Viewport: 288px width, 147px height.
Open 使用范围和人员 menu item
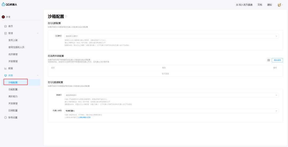coord(16,47)
